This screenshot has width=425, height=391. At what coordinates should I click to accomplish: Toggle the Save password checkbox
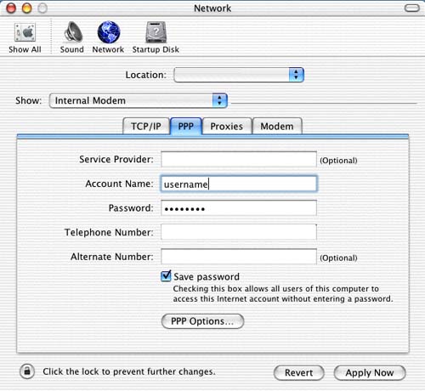[x=166, y=276]
